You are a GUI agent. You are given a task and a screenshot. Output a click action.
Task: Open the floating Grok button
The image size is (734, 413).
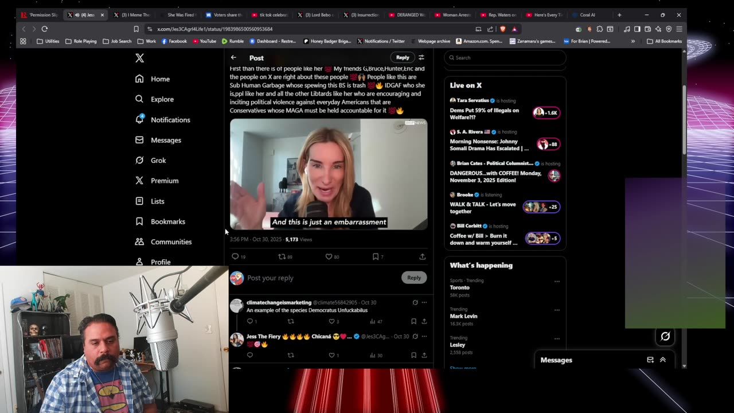coord(665,337)
